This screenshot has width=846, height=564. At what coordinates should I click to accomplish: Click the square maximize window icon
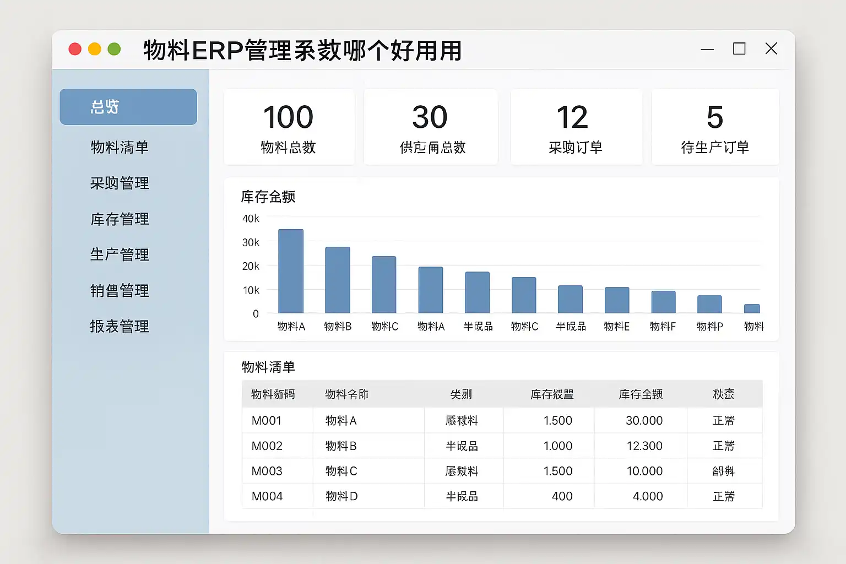pyautogui.click(x=739, y=49)
